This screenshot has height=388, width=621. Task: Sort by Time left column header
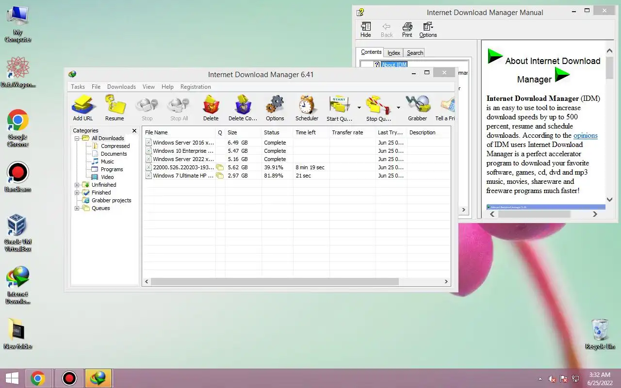[311, 132]
